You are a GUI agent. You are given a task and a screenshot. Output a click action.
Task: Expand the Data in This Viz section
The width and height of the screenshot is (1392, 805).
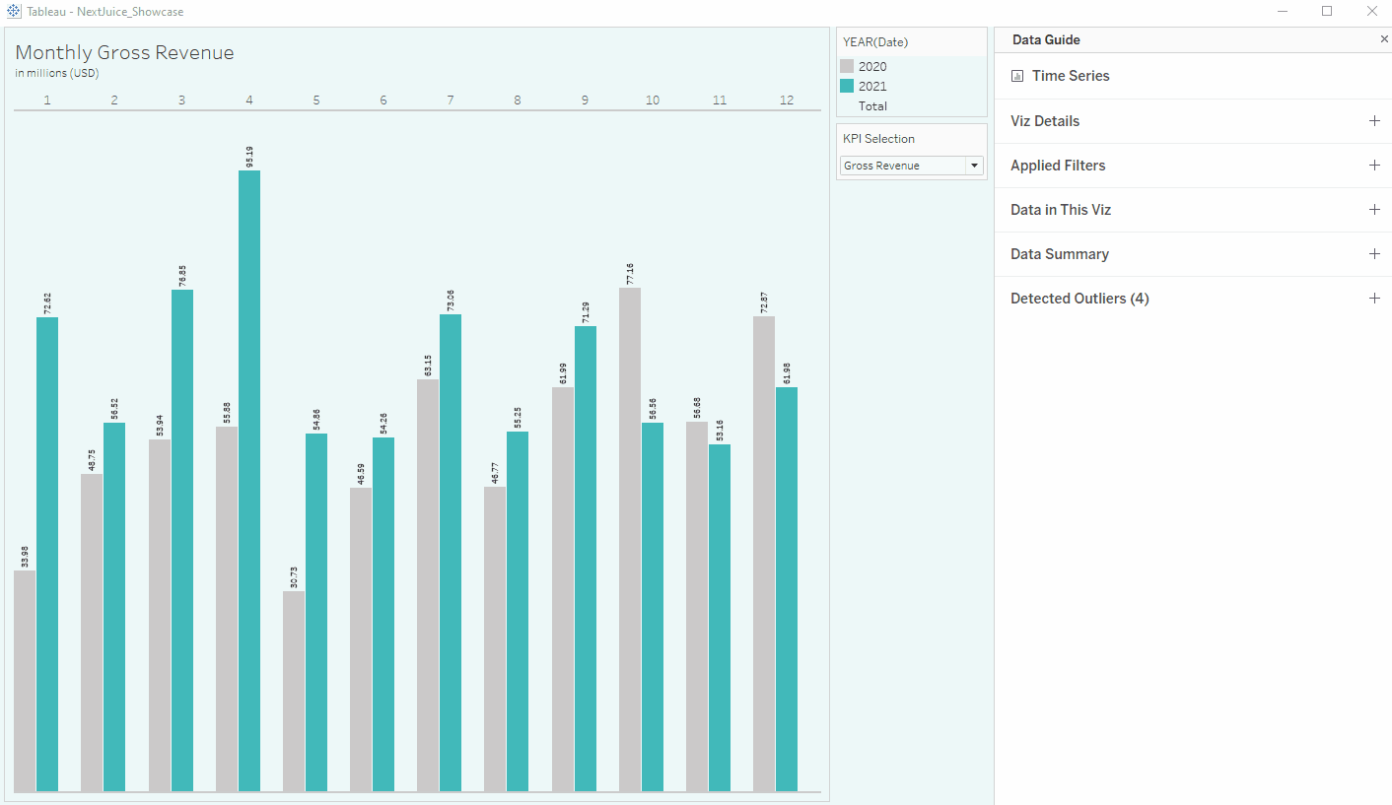pos(1375,209)
